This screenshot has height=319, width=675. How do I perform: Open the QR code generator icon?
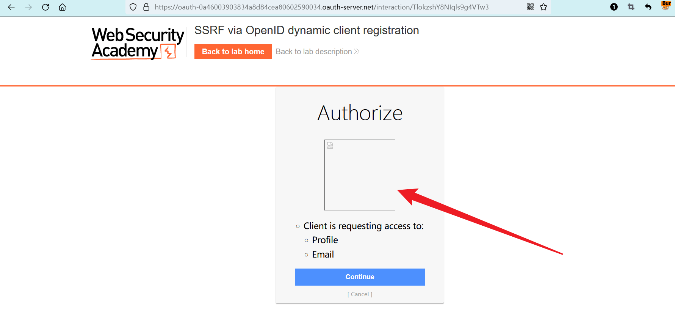(x=530, y=7)
